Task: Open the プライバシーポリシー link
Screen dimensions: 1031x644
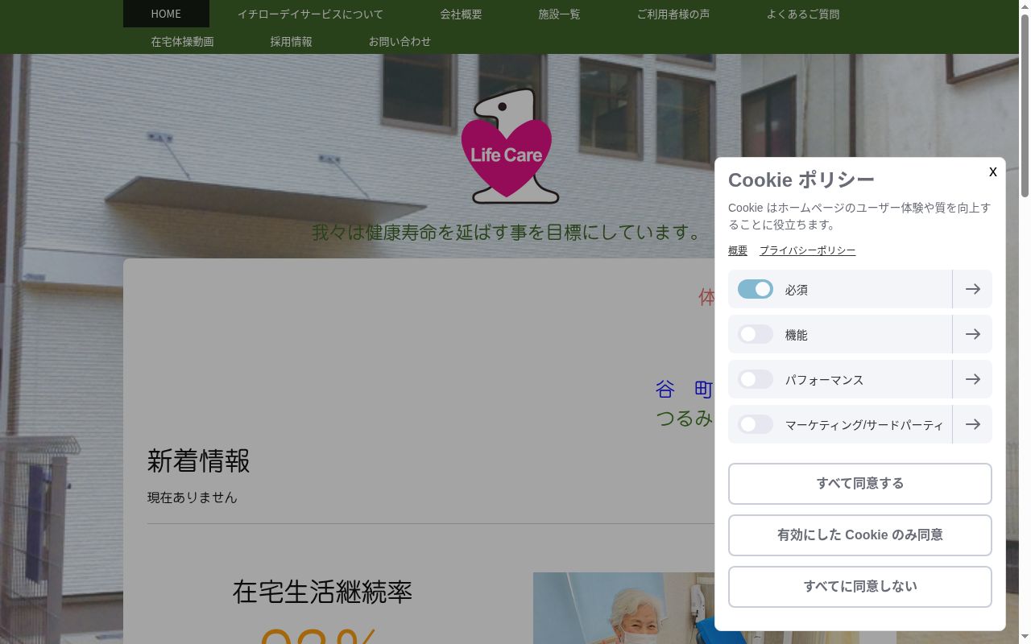Action: click(807, 250)
